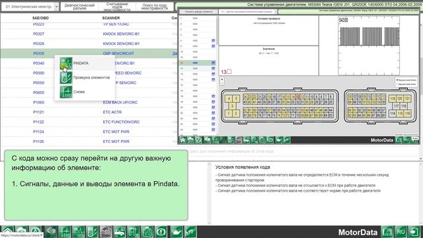Open PINDATA icon in main bottom toolbar
Image resolution: width=423 pixels, height=238 pixels.
click(79, 232)
